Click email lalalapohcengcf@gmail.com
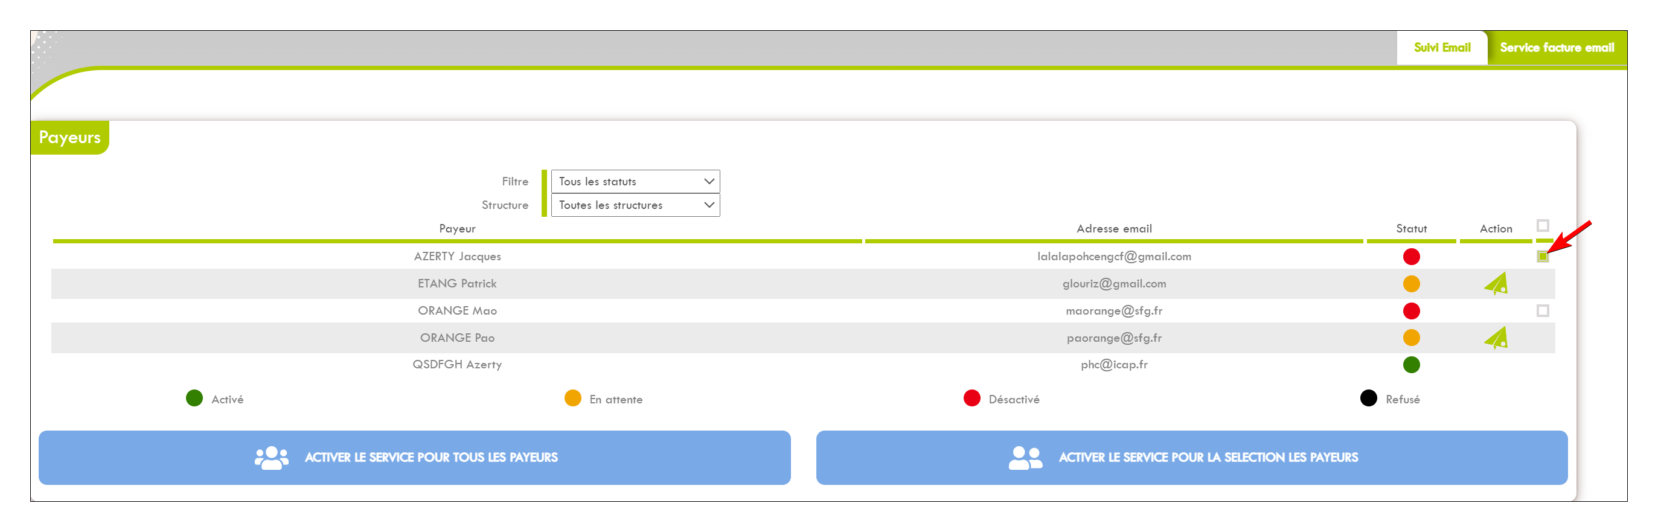1658x532 pixels. (x=1113, y=257)
